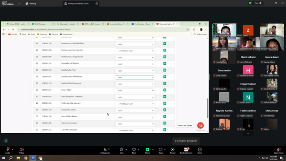Click green icon in Raisyah Az' Zahra row
286x161 pixels.
pyautogui.click(x=165, y=110)
